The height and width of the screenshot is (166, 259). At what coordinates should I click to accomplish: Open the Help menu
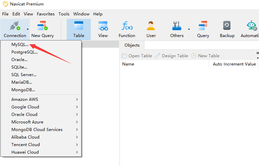(98, 14)
